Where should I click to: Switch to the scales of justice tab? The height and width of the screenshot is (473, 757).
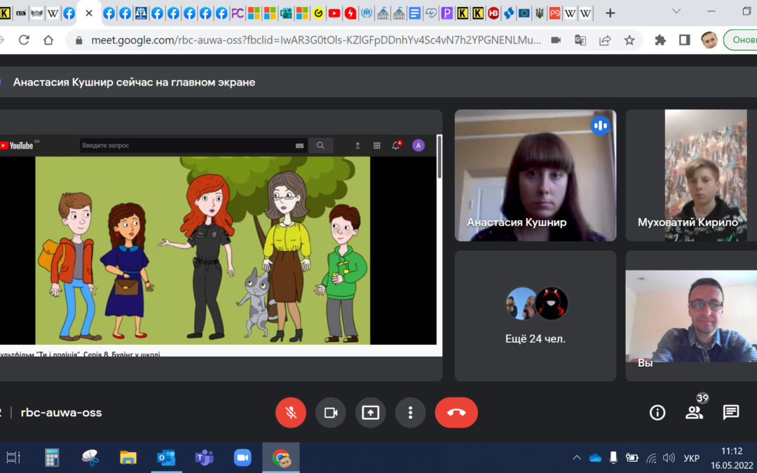(x=141, y=13)
